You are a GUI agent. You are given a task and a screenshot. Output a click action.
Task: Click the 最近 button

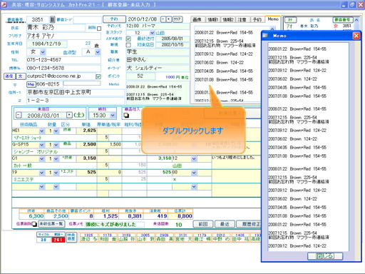pos(225,224)
